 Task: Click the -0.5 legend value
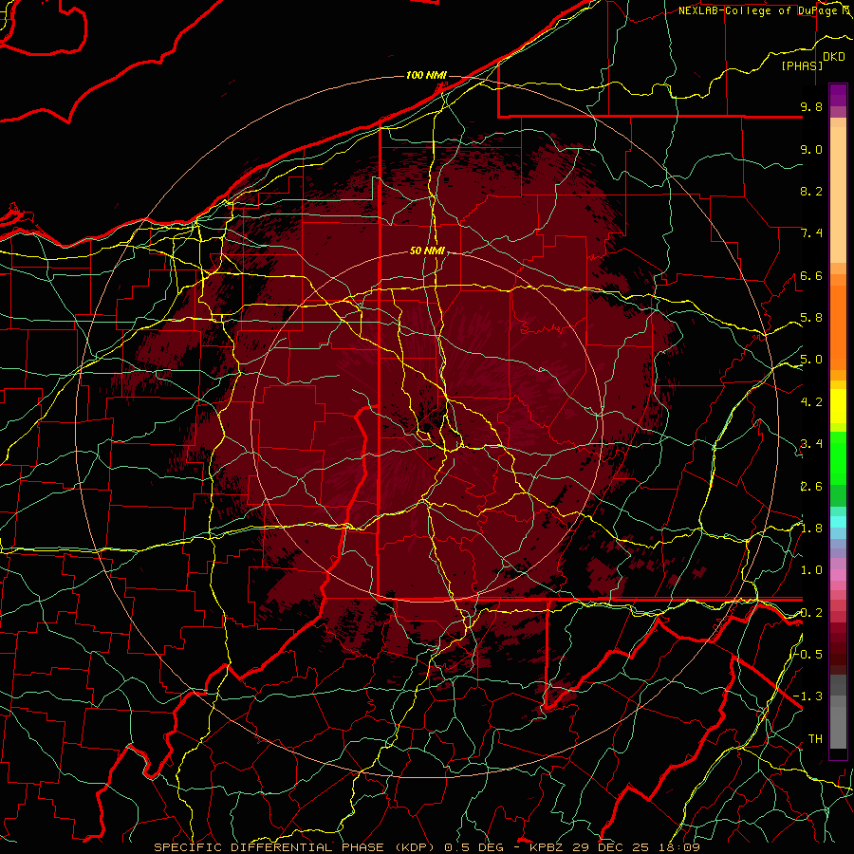[x=808, y=655]
